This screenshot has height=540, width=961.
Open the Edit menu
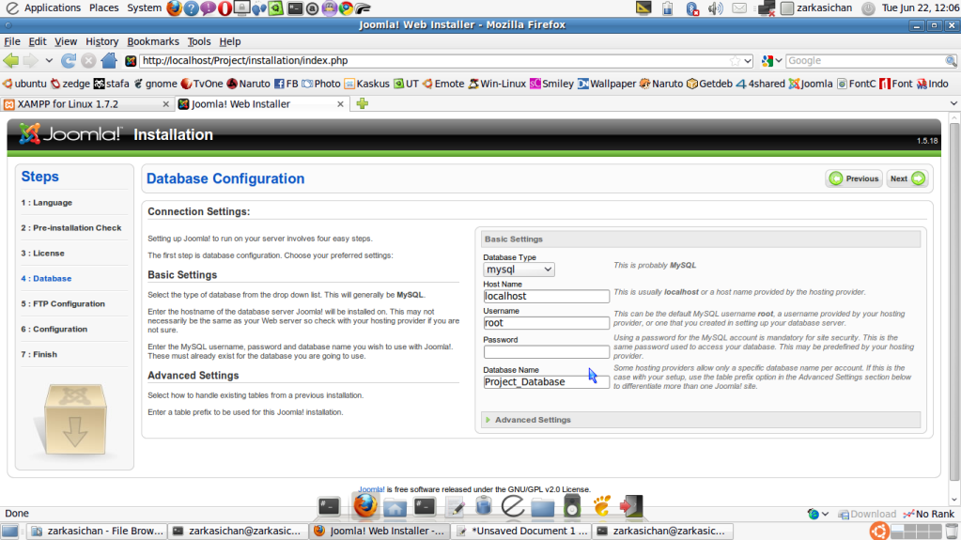pos(38,41)
